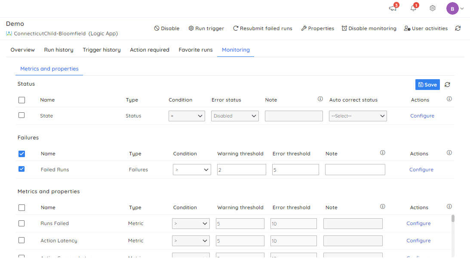
Task: Click the Resubmit failed runs icon
Action: pyautogui.click(x=235, y=28)
